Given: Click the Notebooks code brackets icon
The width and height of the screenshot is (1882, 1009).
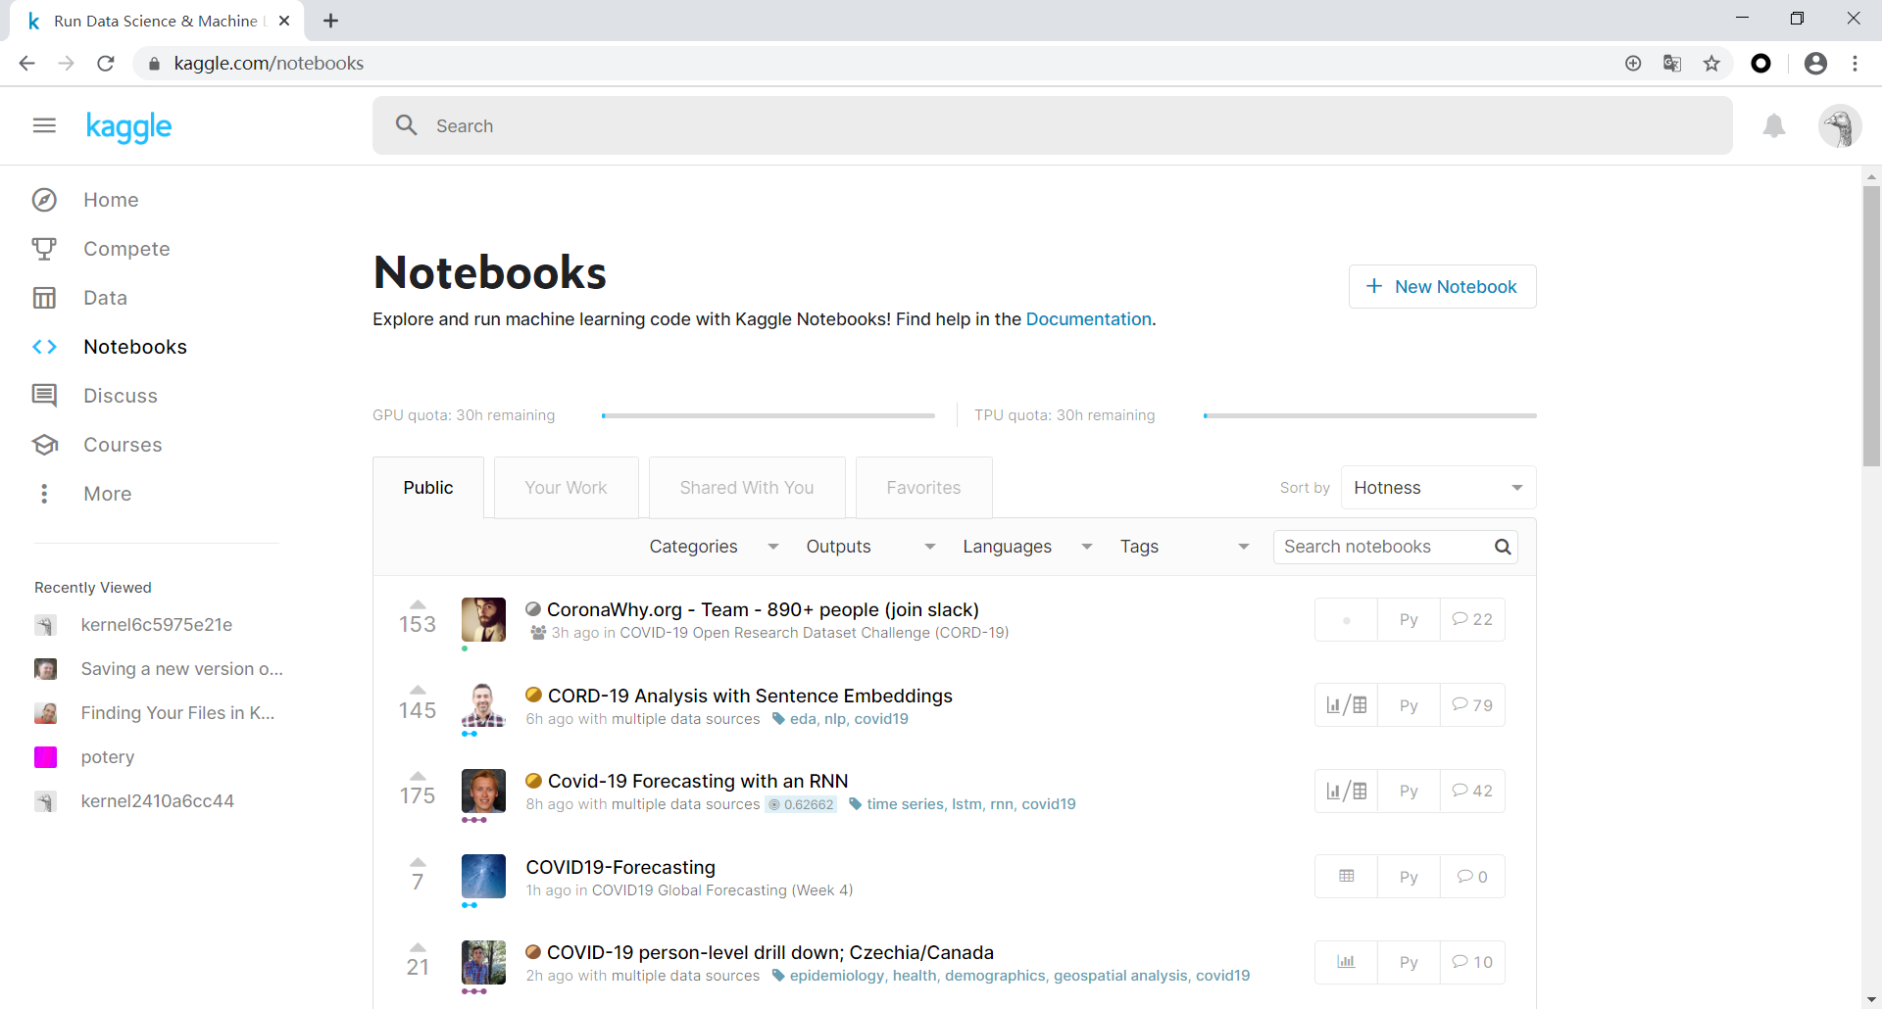Looking at the screenshot, I should pyautogui.click(x=44, y=347).
